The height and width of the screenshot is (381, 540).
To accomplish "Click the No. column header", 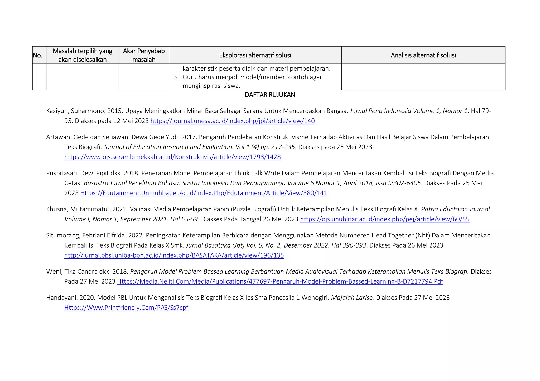I will (x=38, y=55).
